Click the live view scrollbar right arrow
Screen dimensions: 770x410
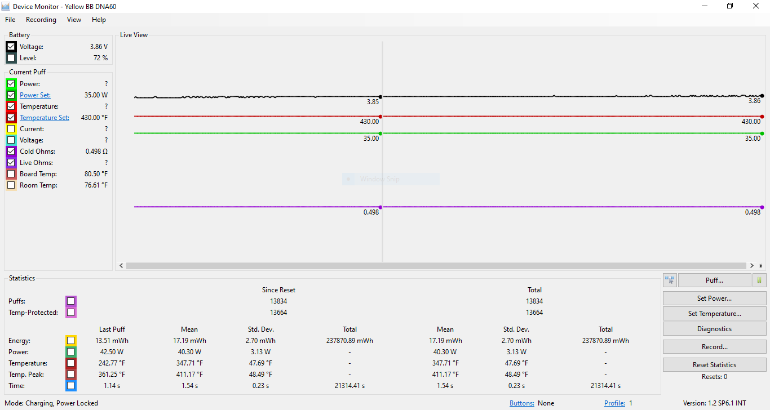click(751, 266)
